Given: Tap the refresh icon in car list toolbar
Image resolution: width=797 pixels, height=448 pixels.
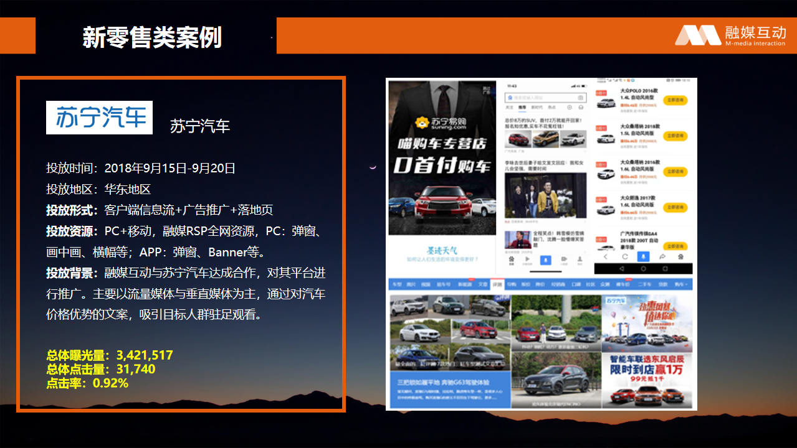Looking at the screenshot, I should click(x=624, y=256).
